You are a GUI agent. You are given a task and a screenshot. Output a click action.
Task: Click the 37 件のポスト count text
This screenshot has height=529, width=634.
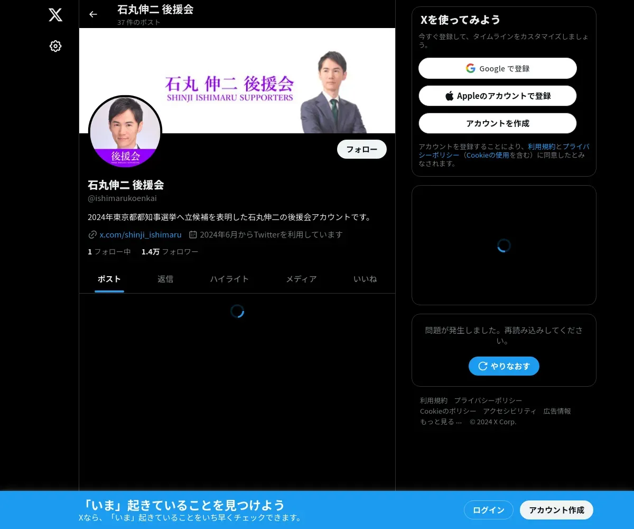tap(139, 22)
